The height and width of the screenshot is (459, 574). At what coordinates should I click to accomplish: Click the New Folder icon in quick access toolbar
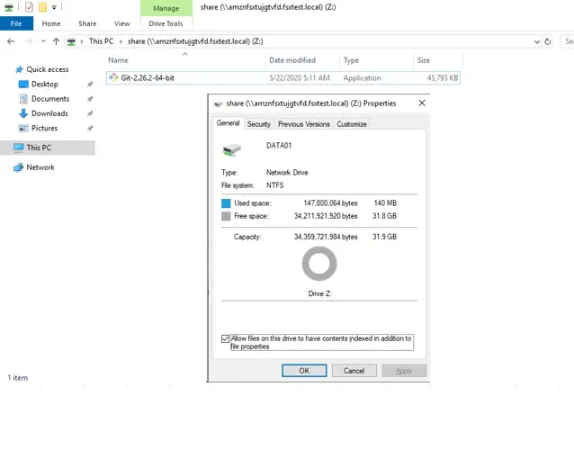(43, 7)
